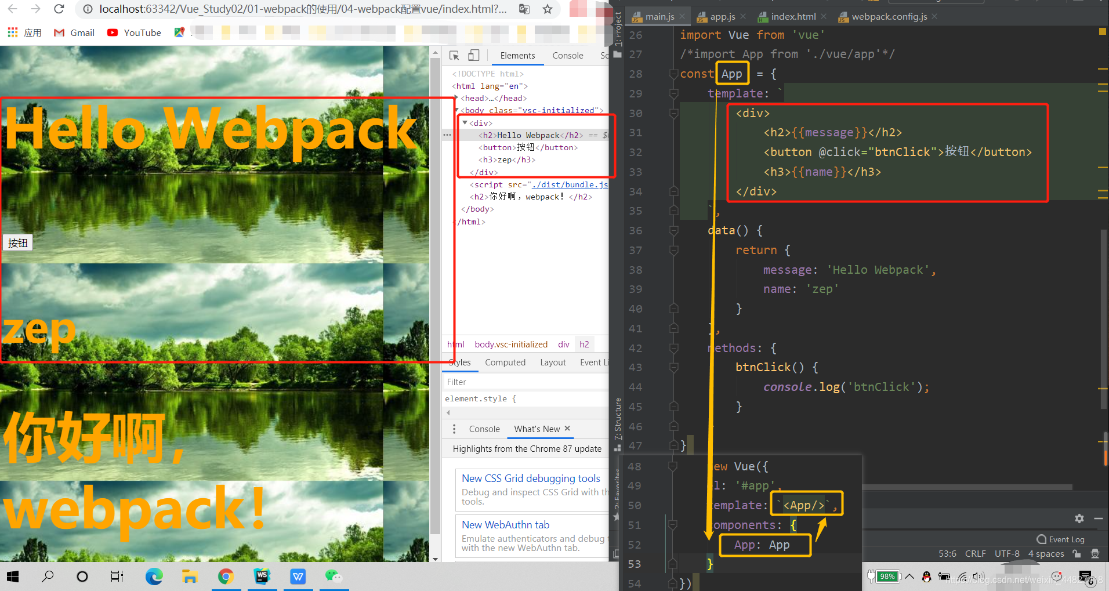Hide the tool window with minimize icon
Image resolution: width=1109 pixels, height=591 pixels.
click(1099, 519)
